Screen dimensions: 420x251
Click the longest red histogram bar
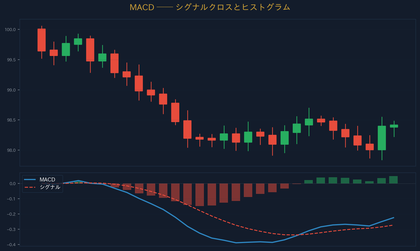pyautogui.click(x=200, y=195)
